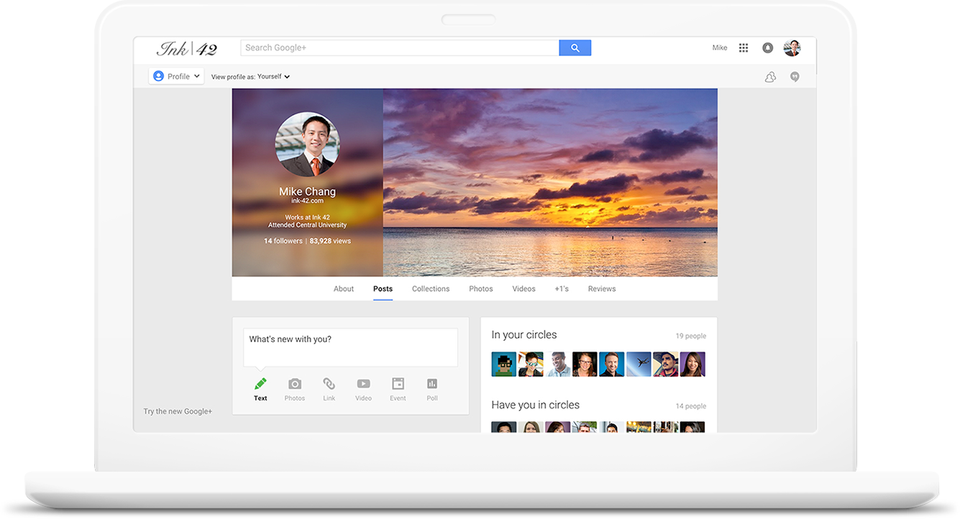Run a search with the magnifier icon

pyautogui.click(x=575, y=47)
